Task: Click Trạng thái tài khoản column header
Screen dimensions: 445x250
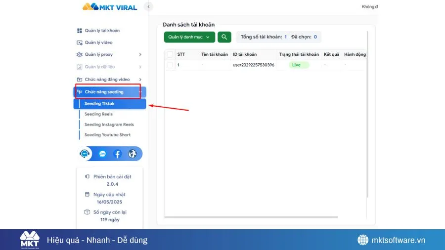Action: point(299,54)
